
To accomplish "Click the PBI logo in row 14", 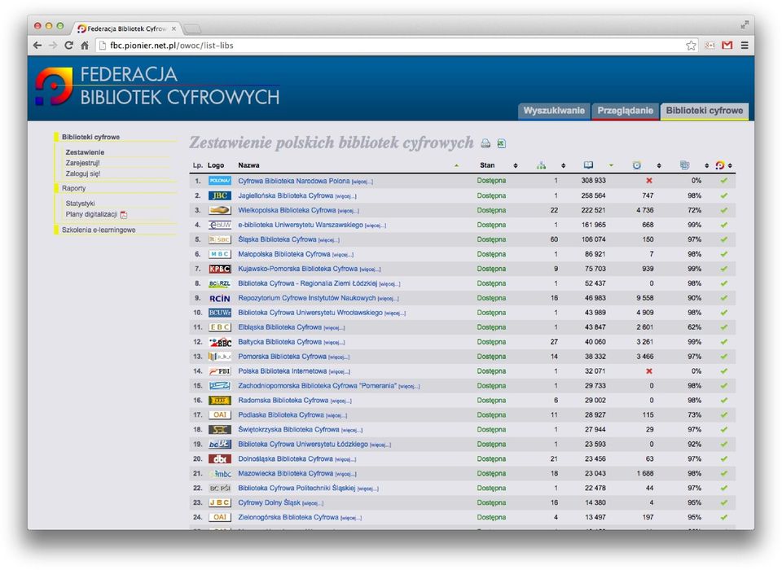I will tap(219, 371).
